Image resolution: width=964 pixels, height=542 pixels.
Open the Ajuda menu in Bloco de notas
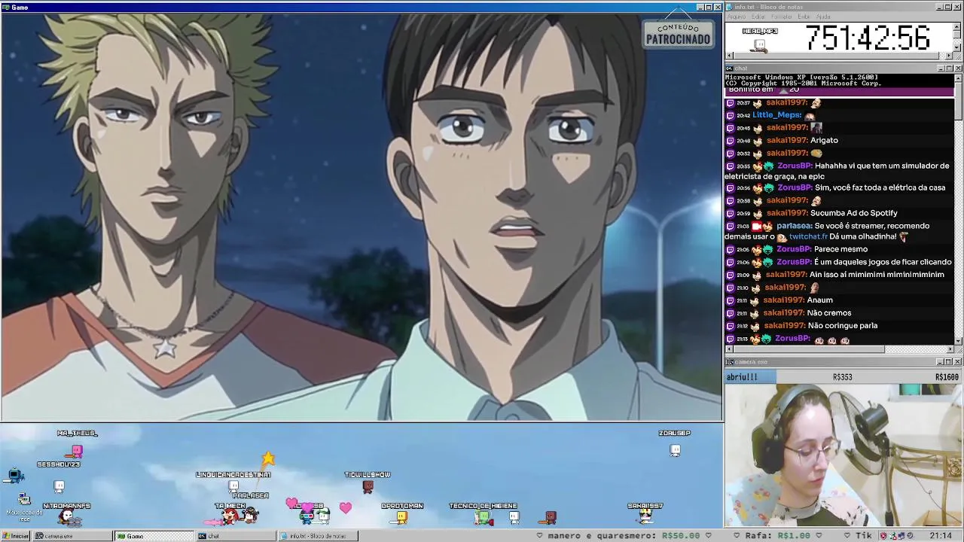tap(824, 17)
